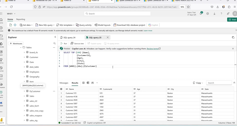
Task: Open Query activity
Action: pos(84,25)
